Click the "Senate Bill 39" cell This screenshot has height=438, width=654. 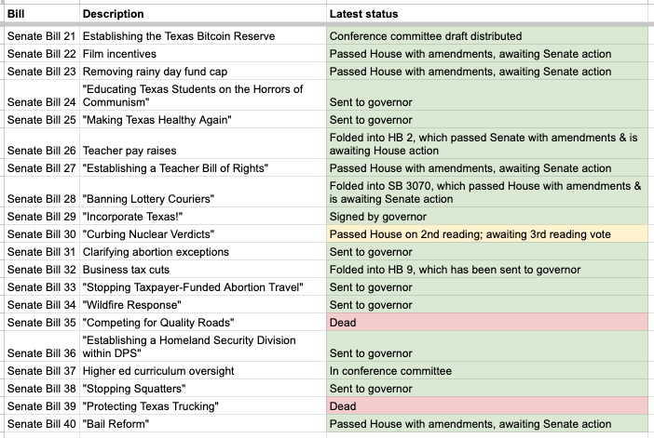tap(42, 406)
